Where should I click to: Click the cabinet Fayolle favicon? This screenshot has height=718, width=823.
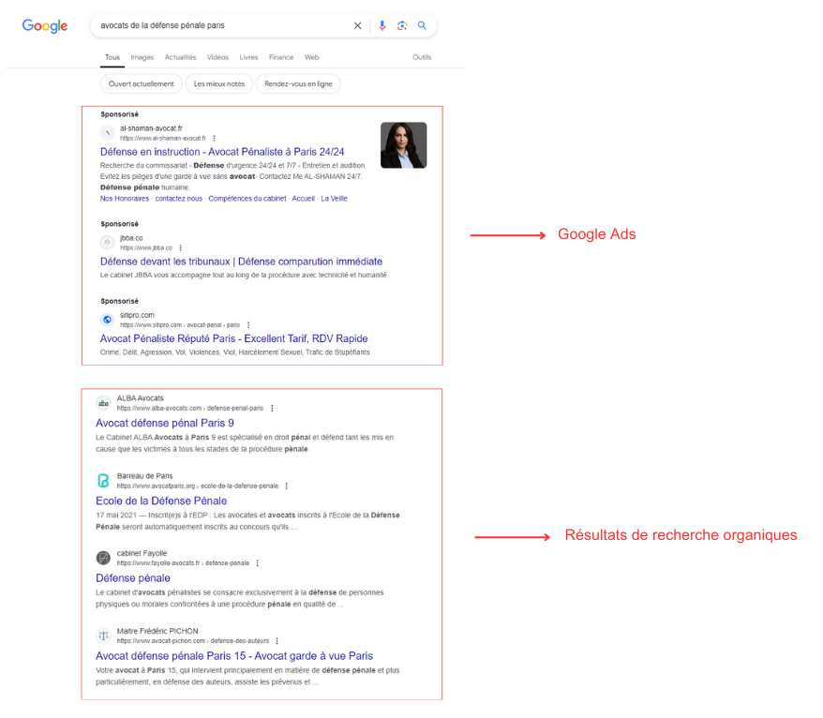coord(103,558)
